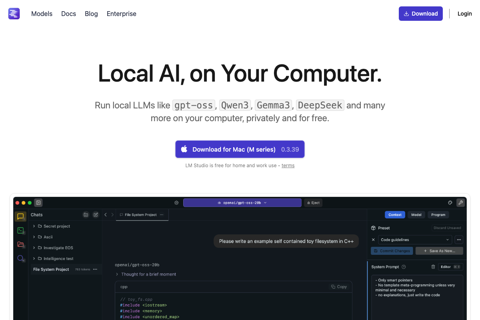The height and width of the screenshot is (320, 480).
Task: Click inside the System Prompt text area
Action: tap(417, 300)
